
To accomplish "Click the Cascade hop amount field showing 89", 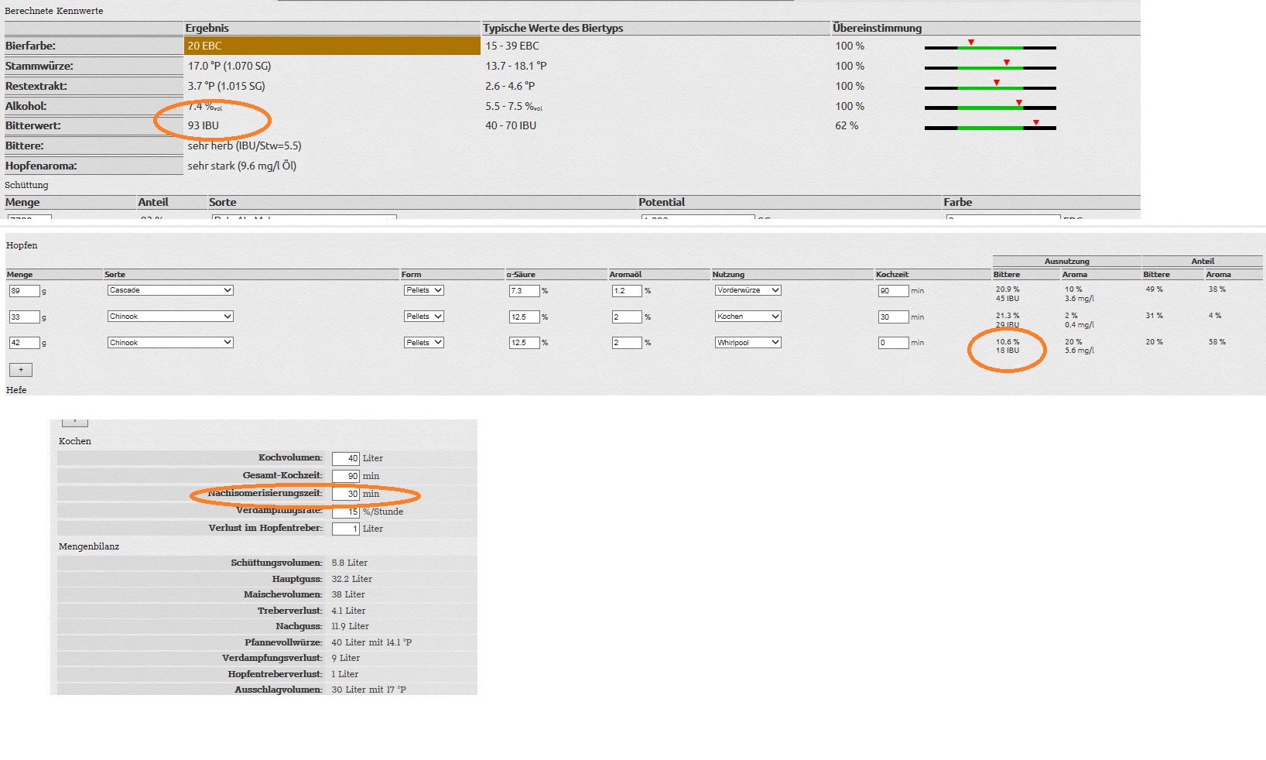I will click(24, 291).
